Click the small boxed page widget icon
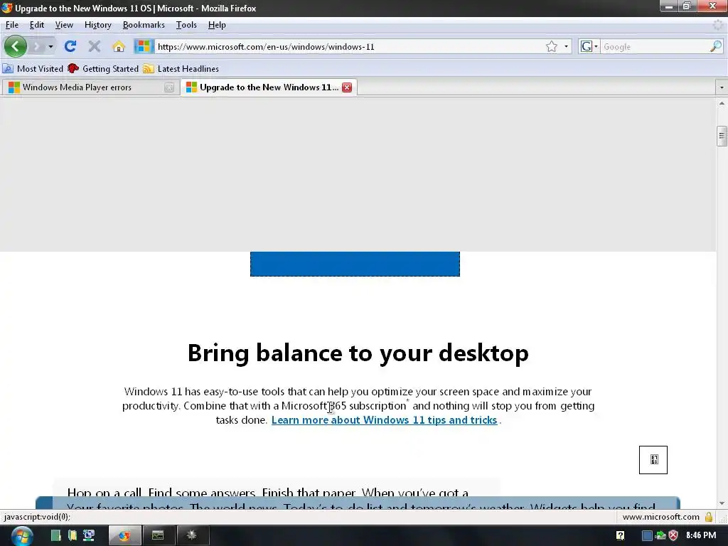Screen dimensions: 728x546 653,460
